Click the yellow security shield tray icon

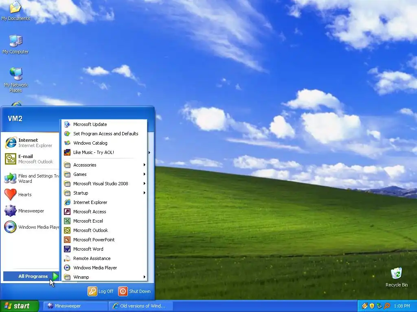point(372,306)
